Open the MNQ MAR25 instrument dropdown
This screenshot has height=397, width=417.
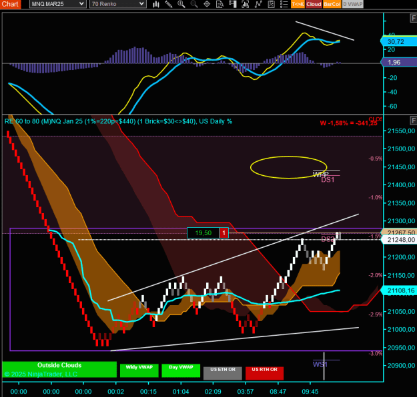click(57, 4)
